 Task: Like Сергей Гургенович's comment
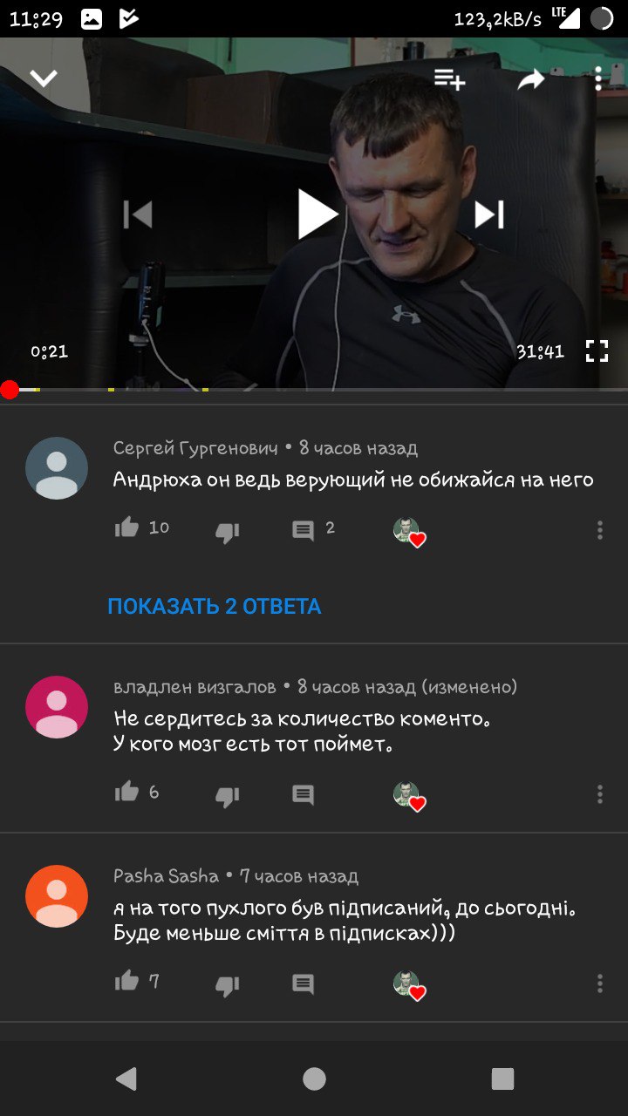127,527
